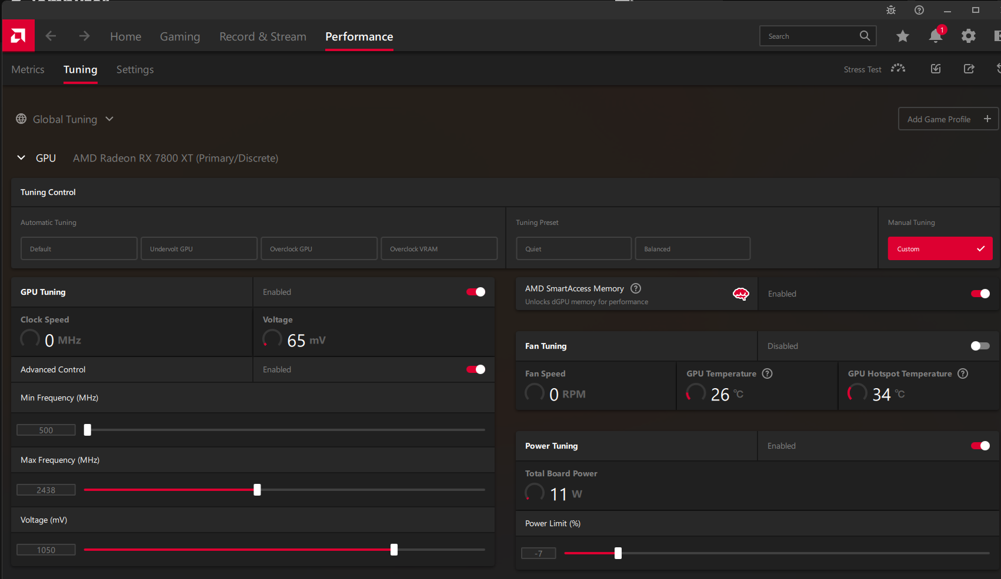
Task: Open settings via the gear icon
Action: click(968, 36)
